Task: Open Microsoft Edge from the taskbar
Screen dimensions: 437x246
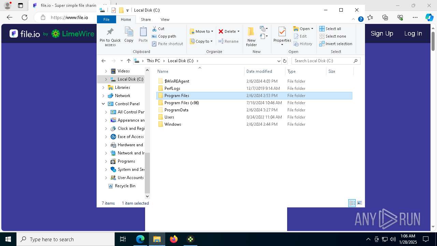Action: 140,239
